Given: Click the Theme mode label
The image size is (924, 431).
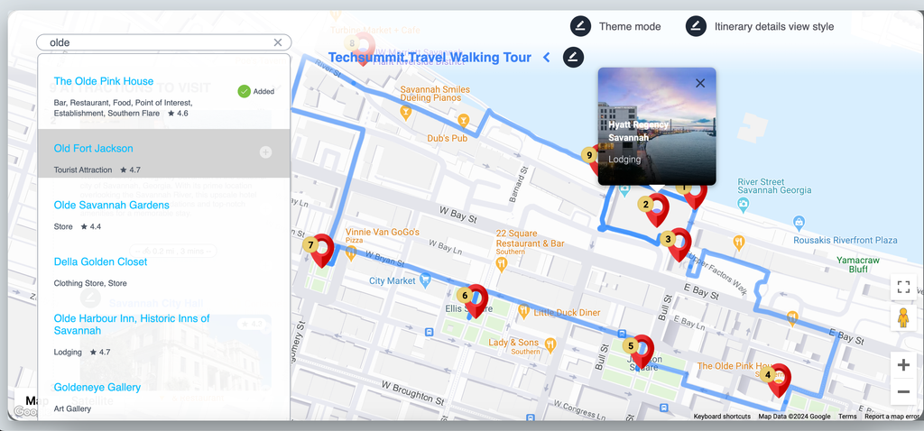Looking at the screenshot, I should point(630,26).
